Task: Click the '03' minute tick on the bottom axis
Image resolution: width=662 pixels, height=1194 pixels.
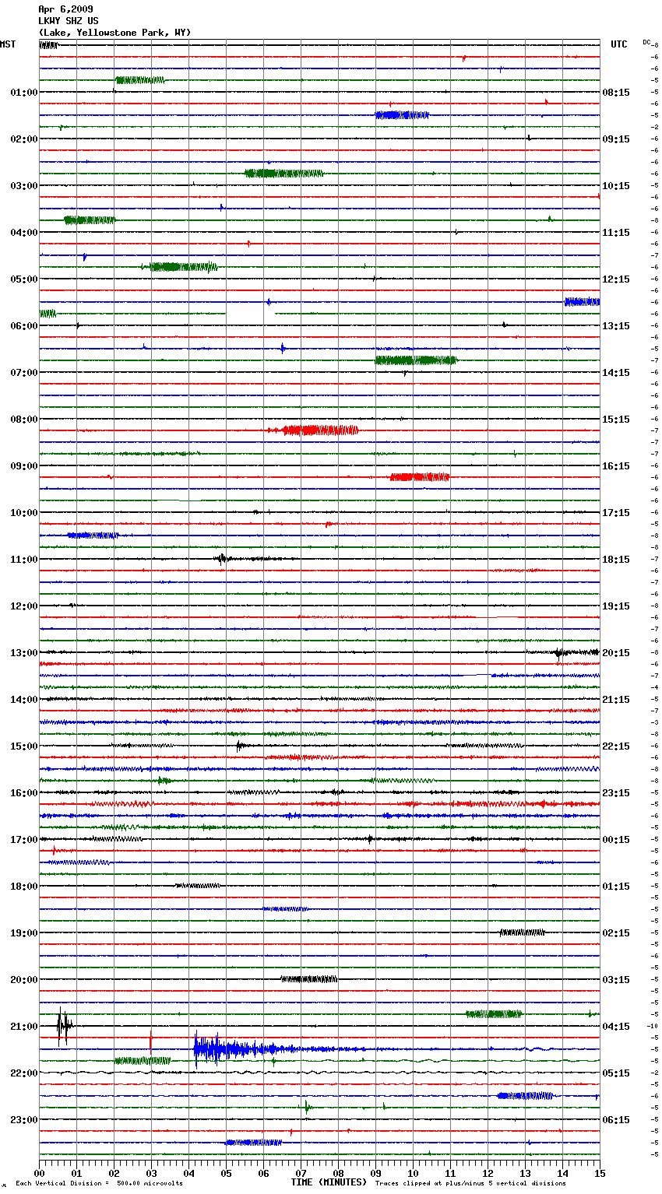Action: (151, 1172)
